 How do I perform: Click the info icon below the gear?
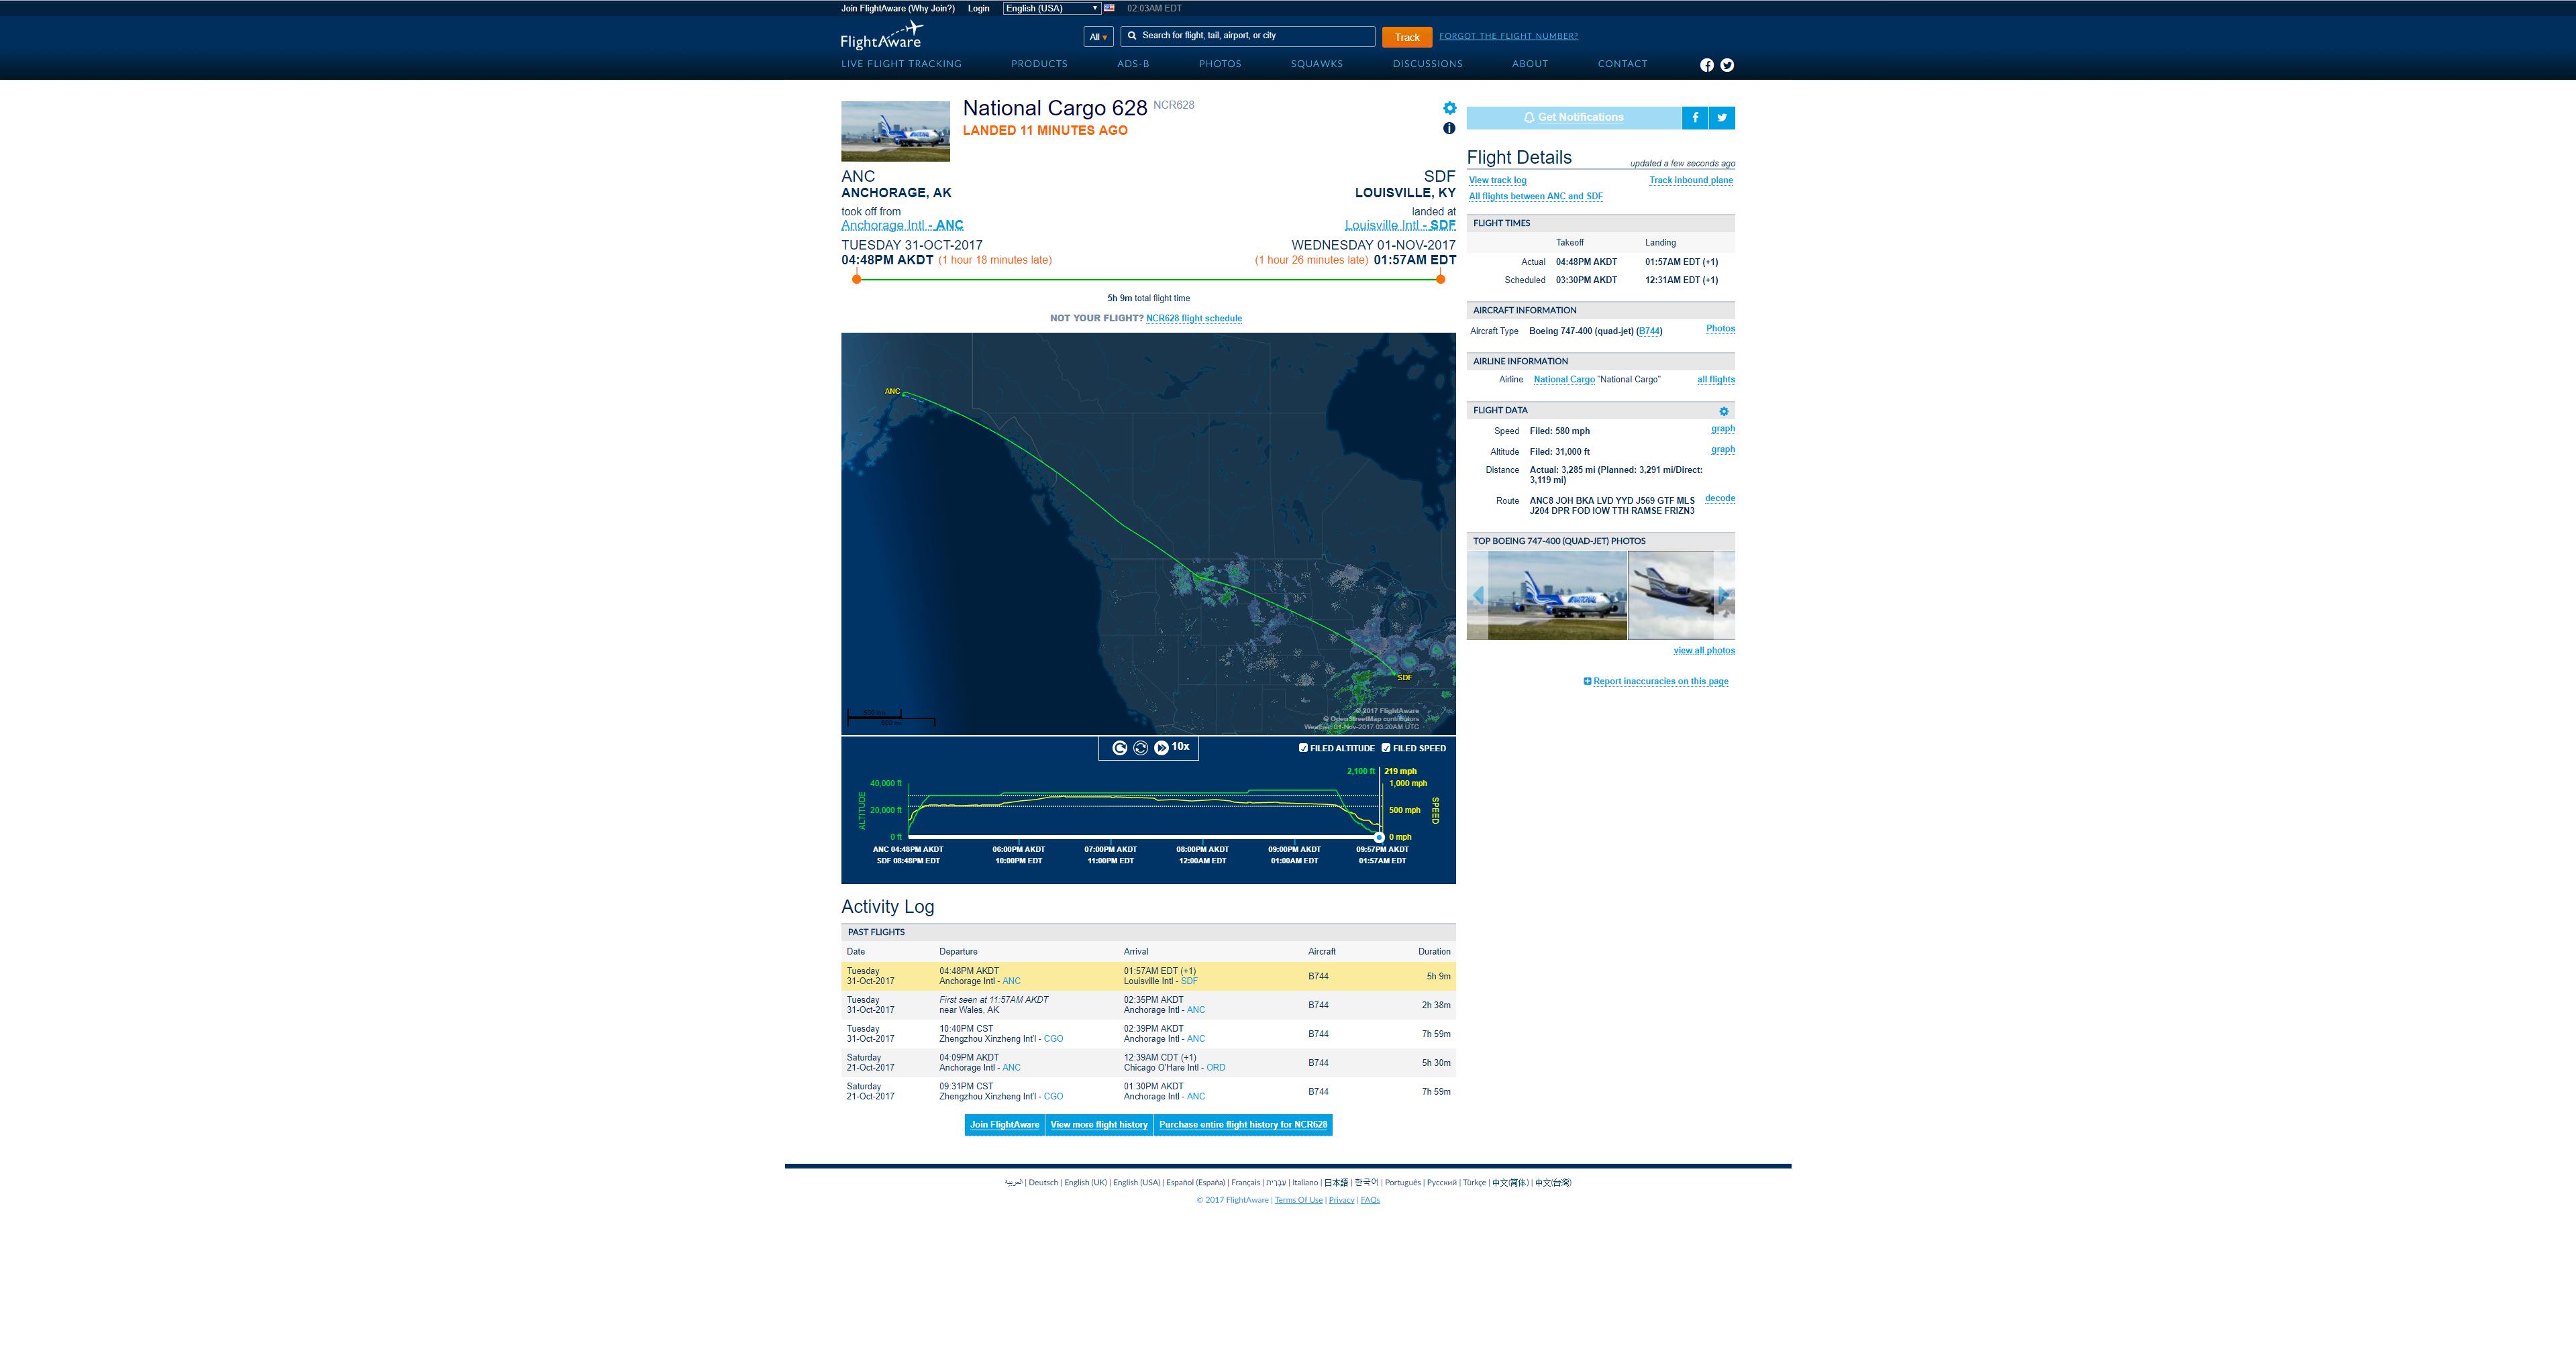[x=1449, y=128]
